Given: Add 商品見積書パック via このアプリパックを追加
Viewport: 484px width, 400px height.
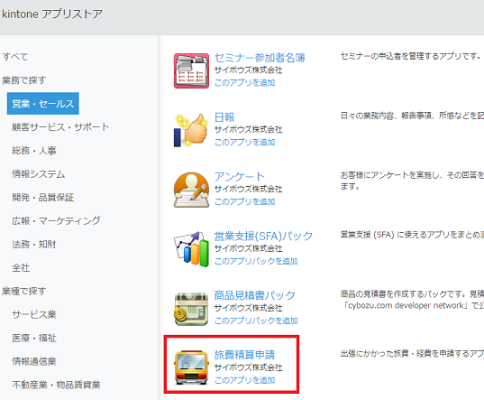Looking at the screenshot, I should click(256, 321).
